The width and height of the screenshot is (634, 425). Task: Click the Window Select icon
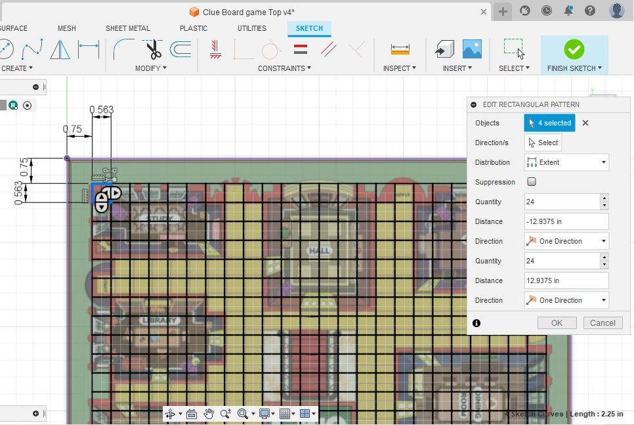[x=514, y=49]
